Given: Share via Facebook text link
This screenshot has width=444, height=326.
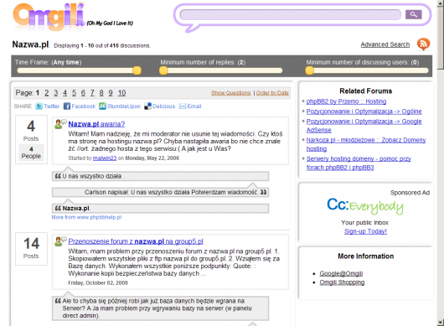Looking at the screenshot, I should click(84, 106).
